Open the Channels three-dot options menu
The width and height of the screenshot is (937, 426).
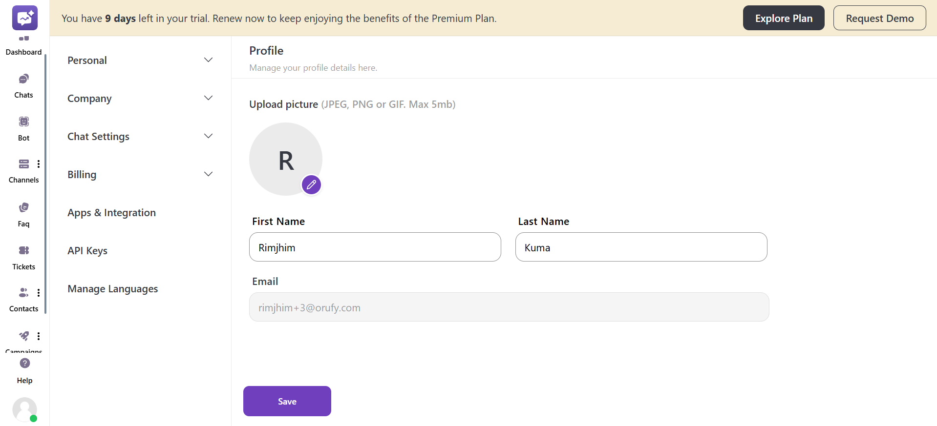tap(39, 164)
